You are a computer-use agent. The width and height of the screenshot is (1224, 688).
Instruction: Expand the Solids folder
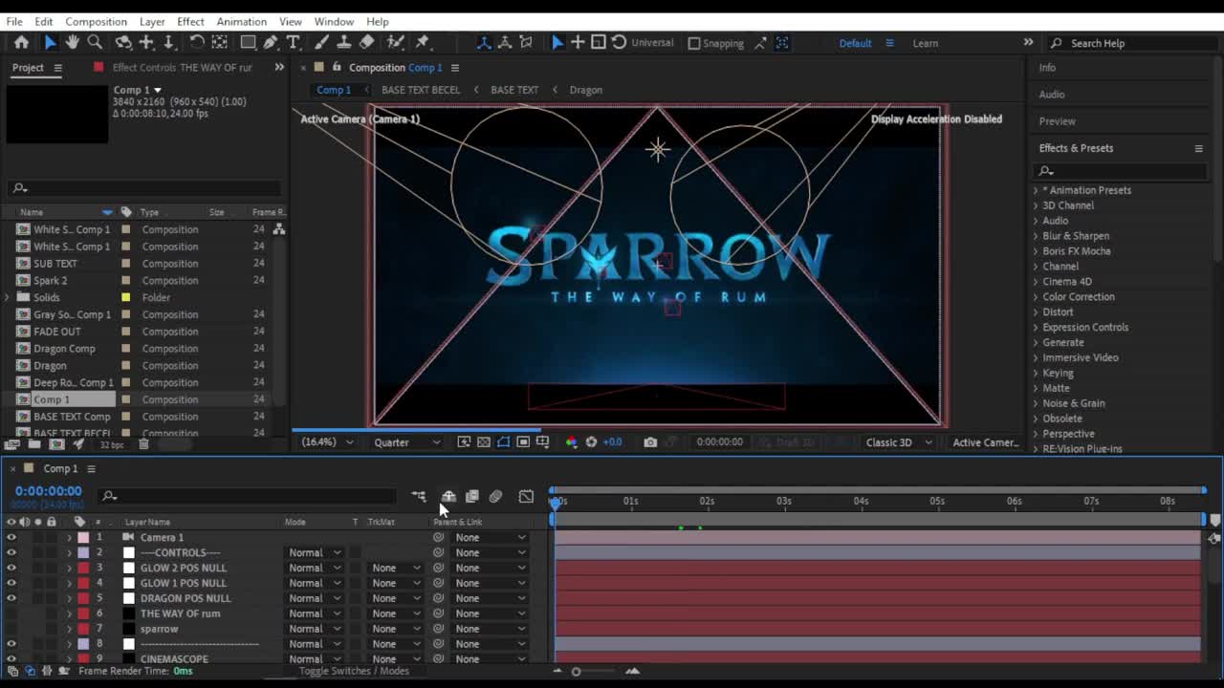coord(8,297)
